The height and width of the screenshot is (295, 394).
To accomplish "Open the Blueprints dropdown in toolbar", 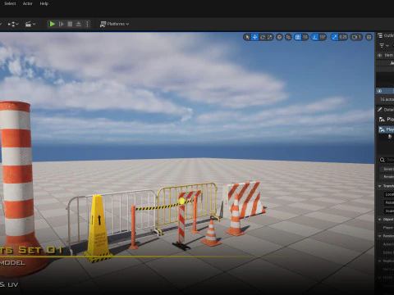I will tap(13, 24).
